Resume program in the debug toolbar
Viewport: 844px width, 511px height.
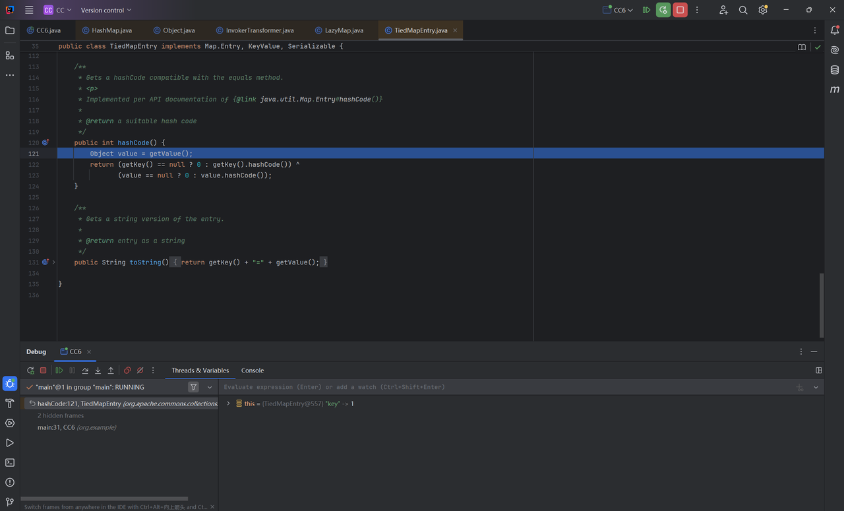(59, 371)
